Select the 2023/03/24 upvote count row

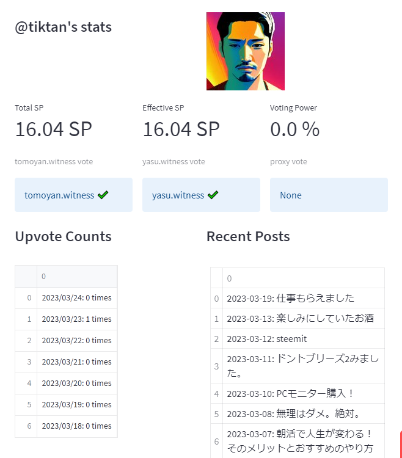tap(66, 297)
